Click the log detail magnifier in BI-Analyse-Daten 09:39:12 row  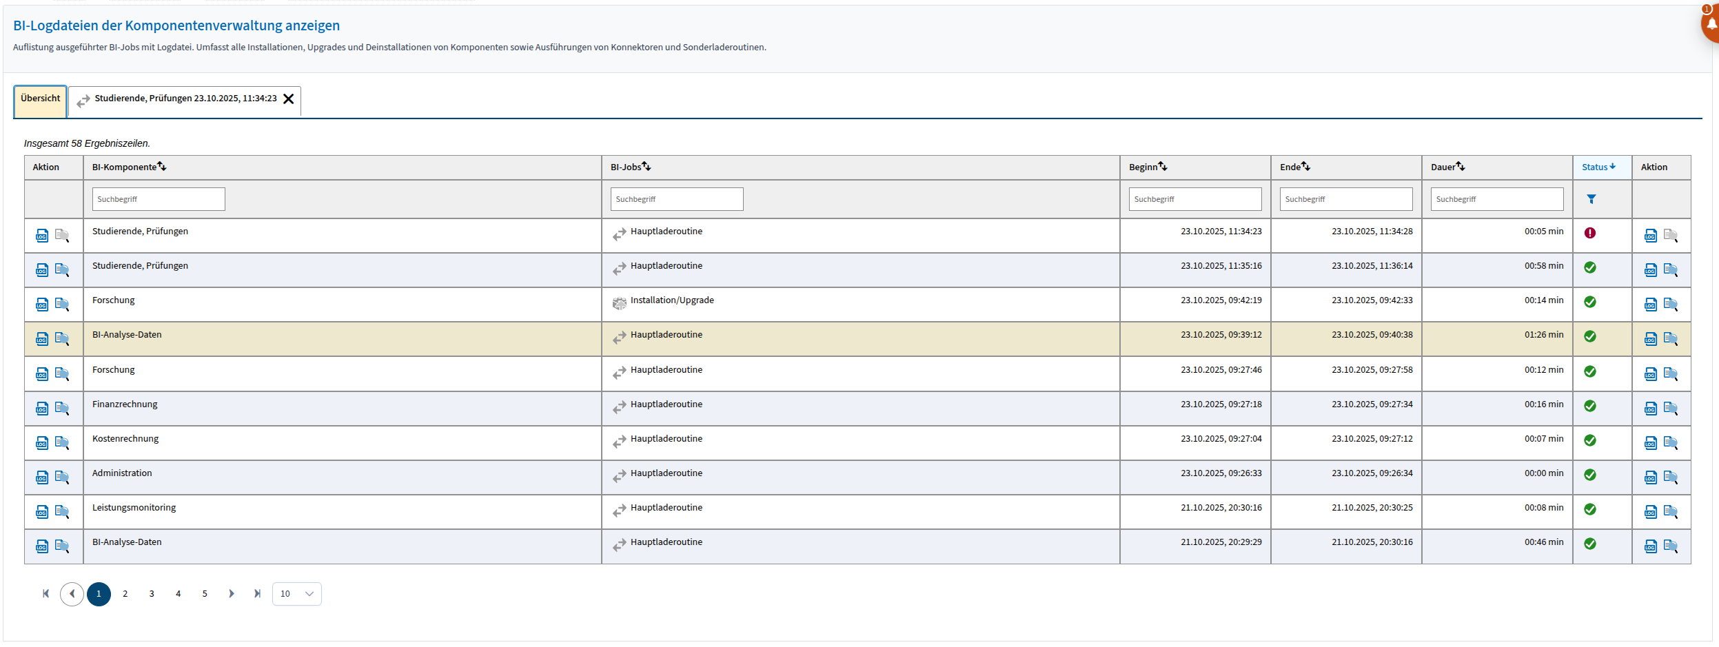point(62,339)
